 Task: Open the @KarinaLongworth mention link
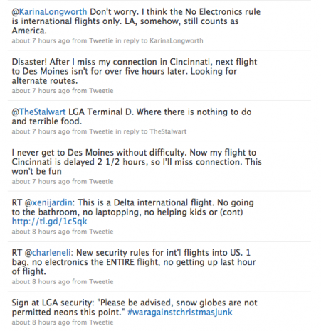coord(49,12)
